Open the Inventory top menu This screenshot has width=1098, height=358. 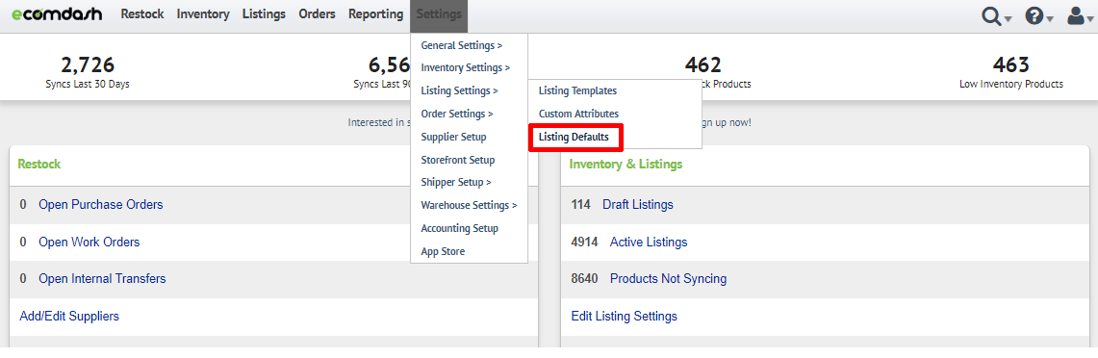(x=203, y=14)
